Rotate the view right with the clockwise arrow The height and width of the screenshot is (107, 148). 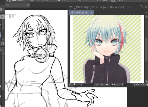[x=142, y=84]
